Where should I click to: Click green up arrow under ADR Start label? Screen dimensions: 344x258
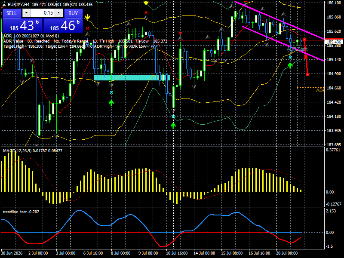coord(290,65)
